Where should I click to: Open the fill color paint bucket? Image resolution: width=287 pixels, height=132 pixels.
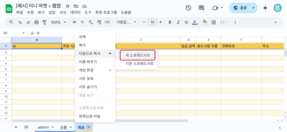point(205,22)
